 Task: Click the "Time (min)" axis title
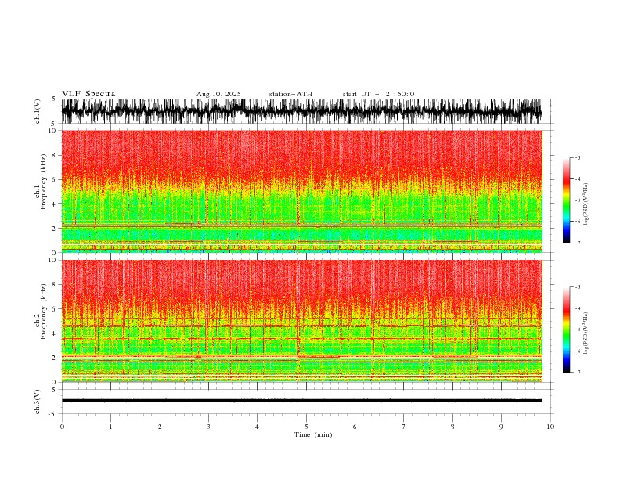(x=313, y=434)
